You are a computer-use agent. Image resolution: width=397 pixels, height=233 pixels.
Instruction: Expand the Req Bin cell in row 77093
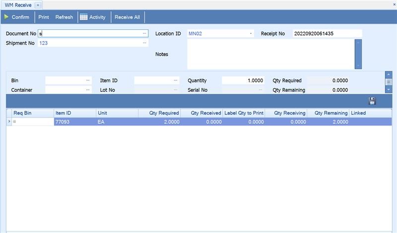point(14,121)
